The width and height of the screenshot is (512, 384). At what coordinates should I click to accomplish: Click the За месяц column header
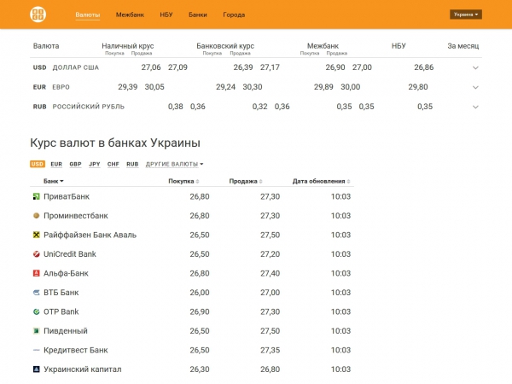coord(463,46)
